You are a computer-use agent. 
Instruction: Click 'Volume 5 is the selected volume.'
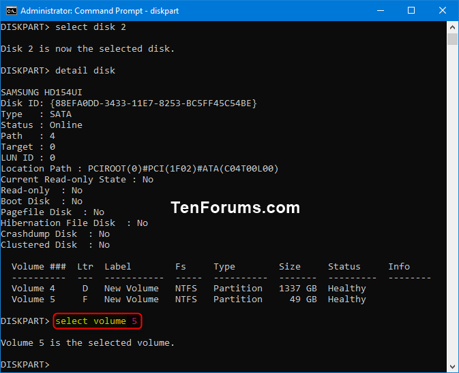(x=87, y=343)
